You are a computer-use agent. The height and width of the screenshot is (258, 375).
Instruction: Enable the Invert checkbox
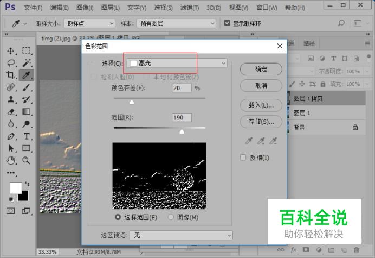pos(243,158)
